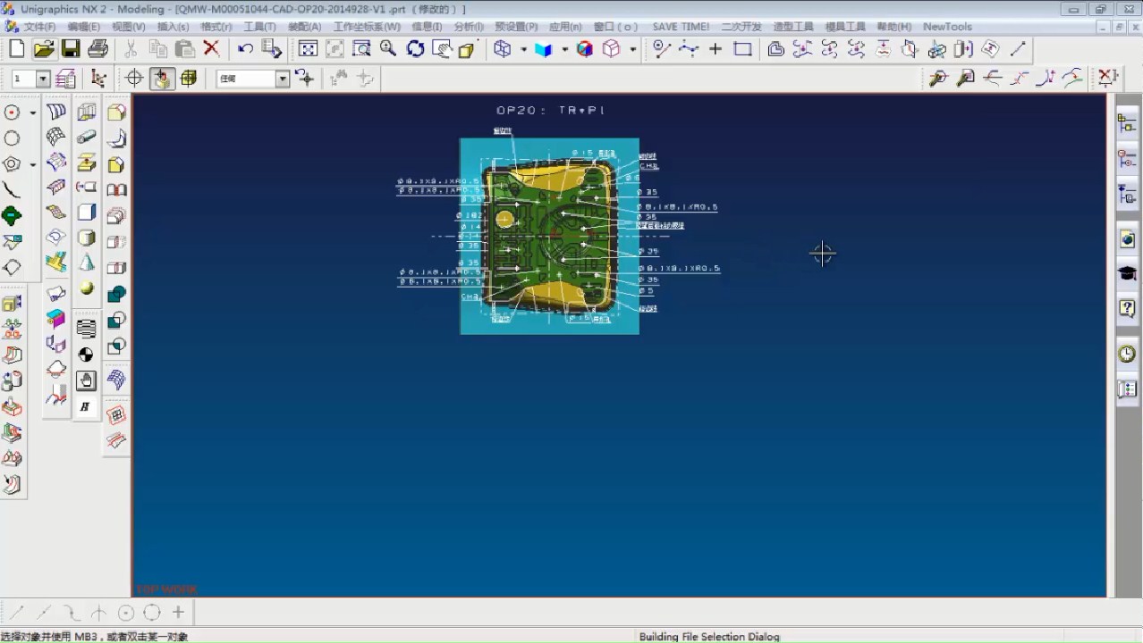Image resolution: width=1143 pixels, height=643 pixels.
Task: Click the red X Delete icon
Action: [x=211, y=49]
